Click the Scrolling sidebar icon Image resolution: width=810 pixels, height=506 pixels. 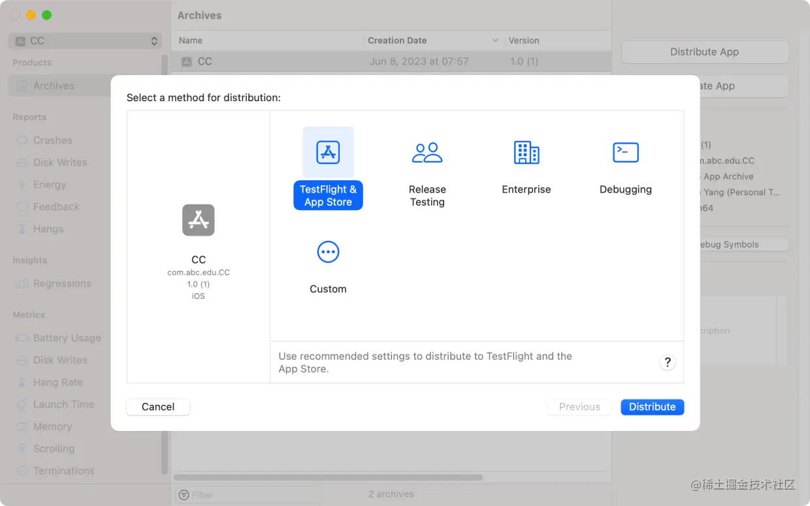pos(22,449)
